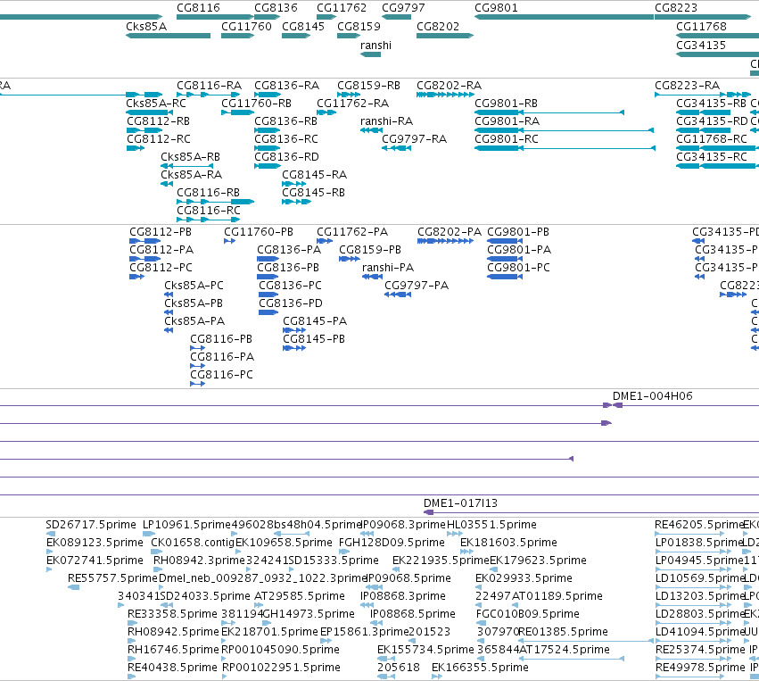Click the ranshi gene label
This screenshot has width=759, height=681.
click(x=375, y=45)
